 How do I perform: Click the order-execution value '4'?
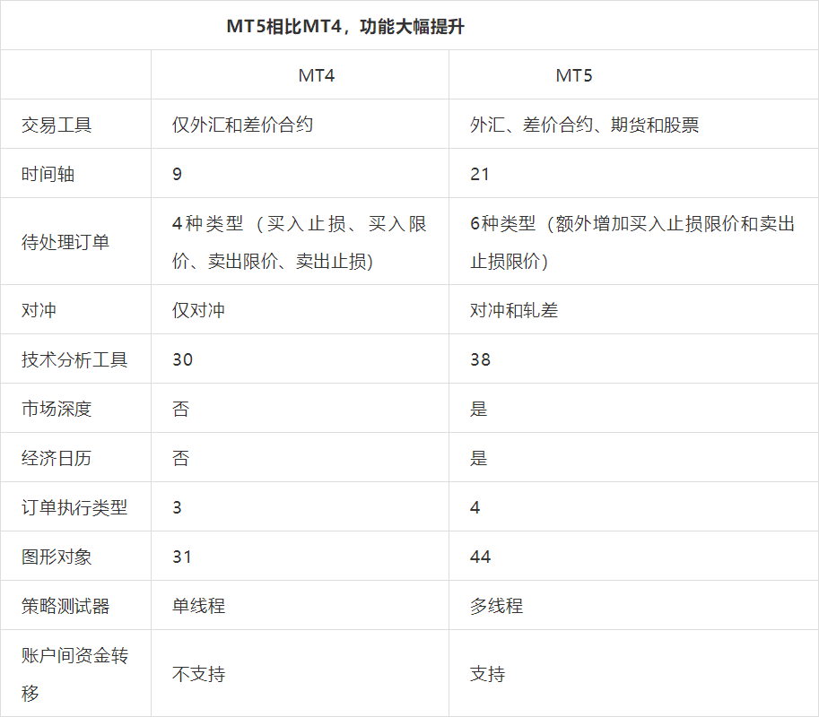click(475, 507)
